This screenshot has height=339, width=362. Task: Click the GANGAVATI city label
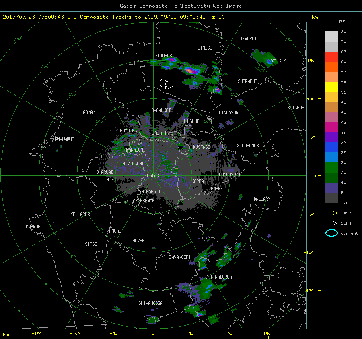pyautogui.click(x=230, y=175)
